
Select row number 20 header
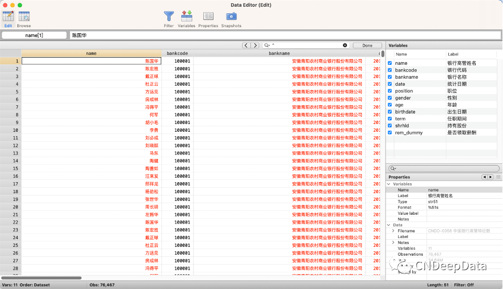[11, 207]
